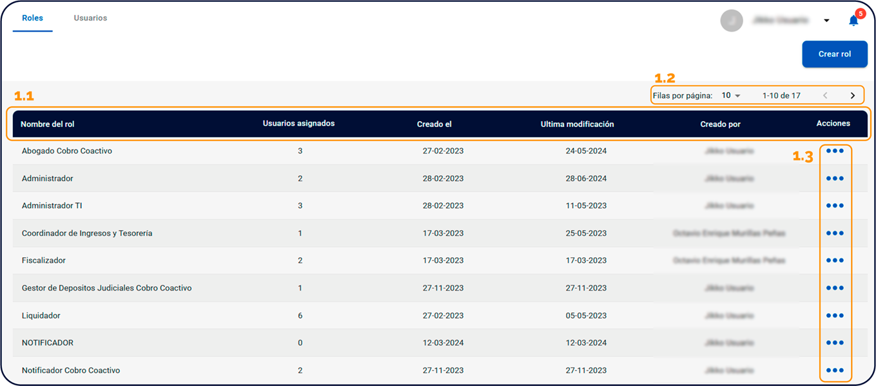Switch to the Usuarios tab

90,18
